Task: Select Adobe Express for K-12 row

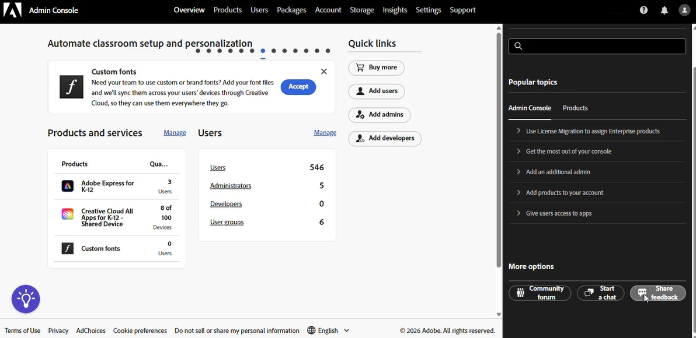Action: 117,186
